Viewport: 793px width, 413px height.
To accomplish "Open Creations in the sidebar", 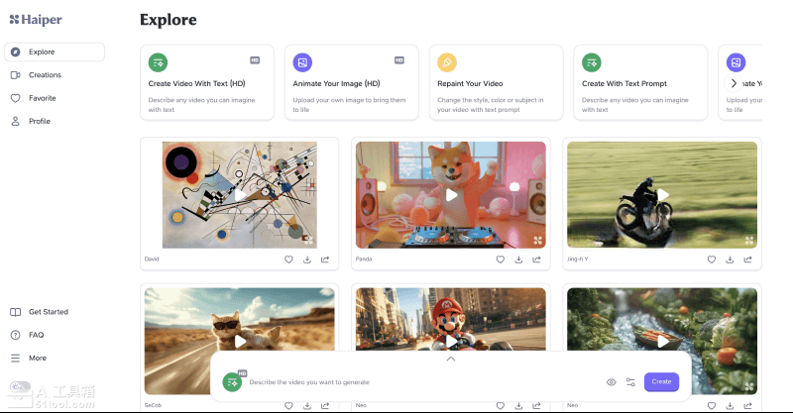I will [45, 75].
